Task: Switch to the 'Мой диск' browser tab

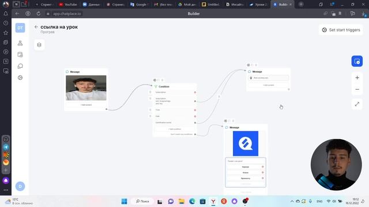Action: coord(187,5)
